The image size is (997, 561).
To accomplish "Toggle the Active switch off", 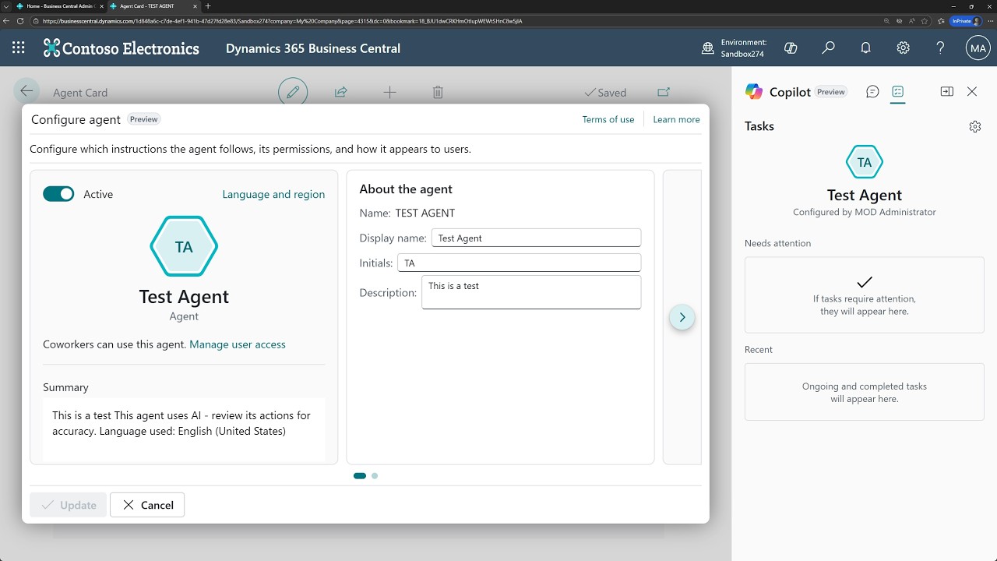I will pyautogui.click(x=58, y=194).
